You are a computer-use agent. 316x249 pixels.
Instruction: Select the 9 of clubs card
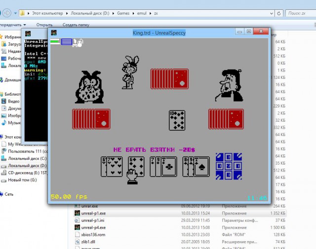click(158, 167)
